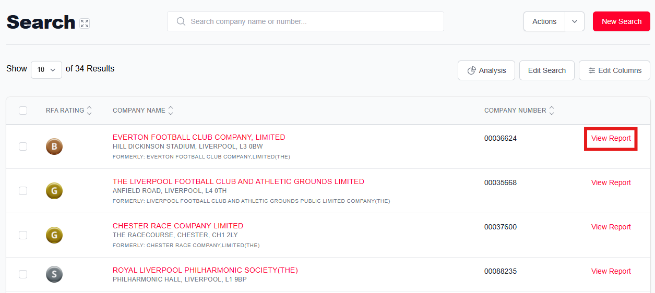Sort by Company Name column arrows

(171, 111)
